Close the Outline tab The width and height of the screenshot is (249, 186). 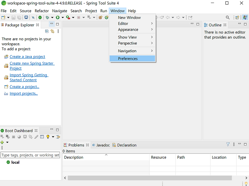(225, 25)
